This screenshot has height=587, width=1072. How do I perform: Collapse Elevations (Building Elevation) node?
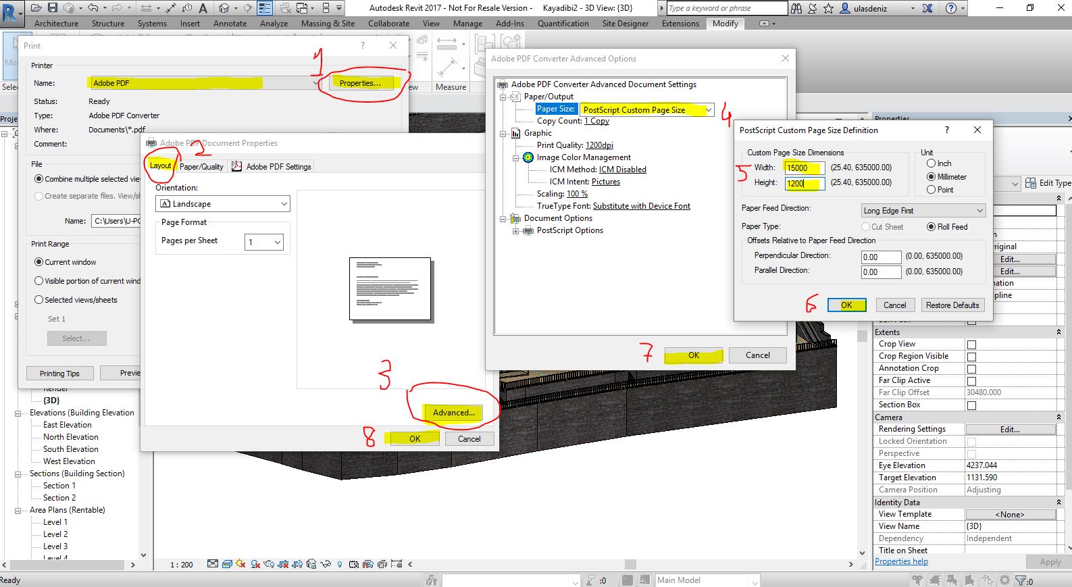pyautogui.click(x=18, y=413)
